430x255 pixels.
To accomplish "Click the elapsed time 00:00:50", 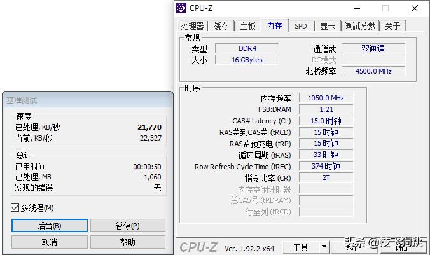I will point(148,167).
